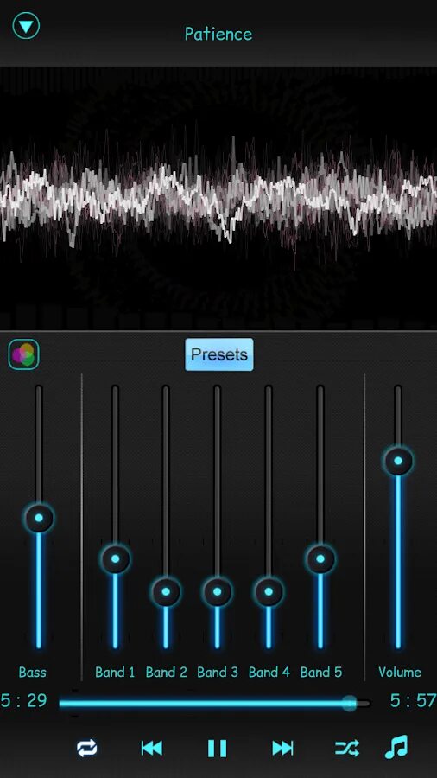
Task: Toggle the shuffle icon
Action: 347,748
